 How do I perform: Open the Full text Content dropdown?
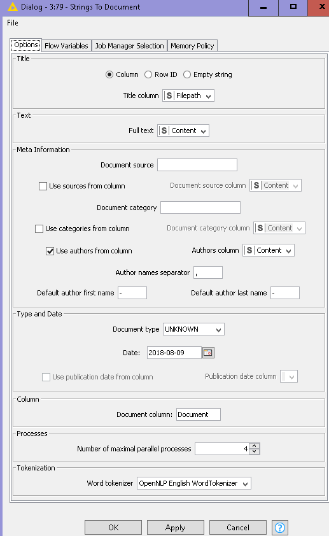point(183,130)
